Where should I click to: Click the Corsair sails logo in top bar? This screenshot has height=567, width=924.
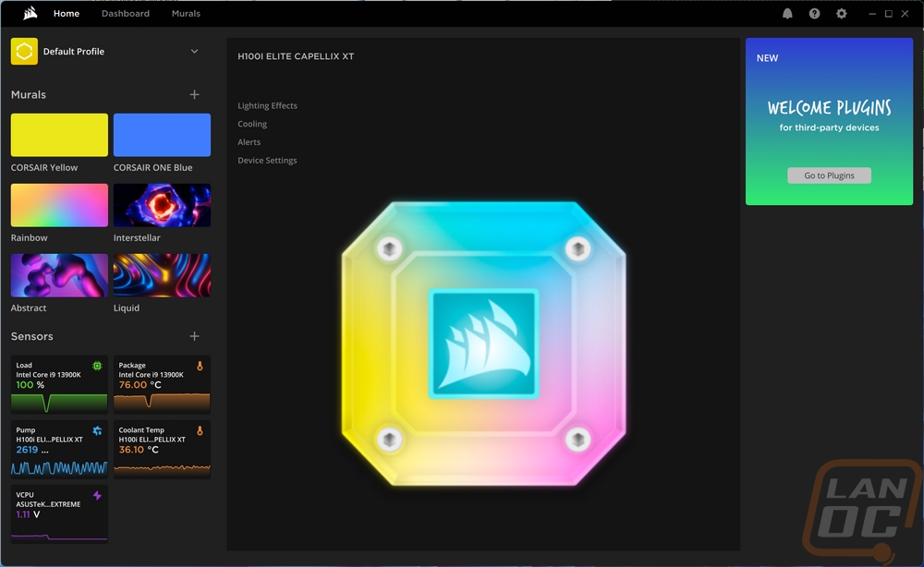click(30, 13)
